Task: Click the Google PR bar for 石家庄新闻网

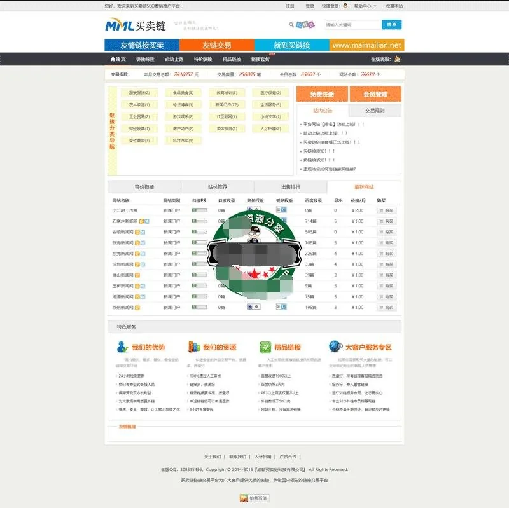Action: coord(199,221)
